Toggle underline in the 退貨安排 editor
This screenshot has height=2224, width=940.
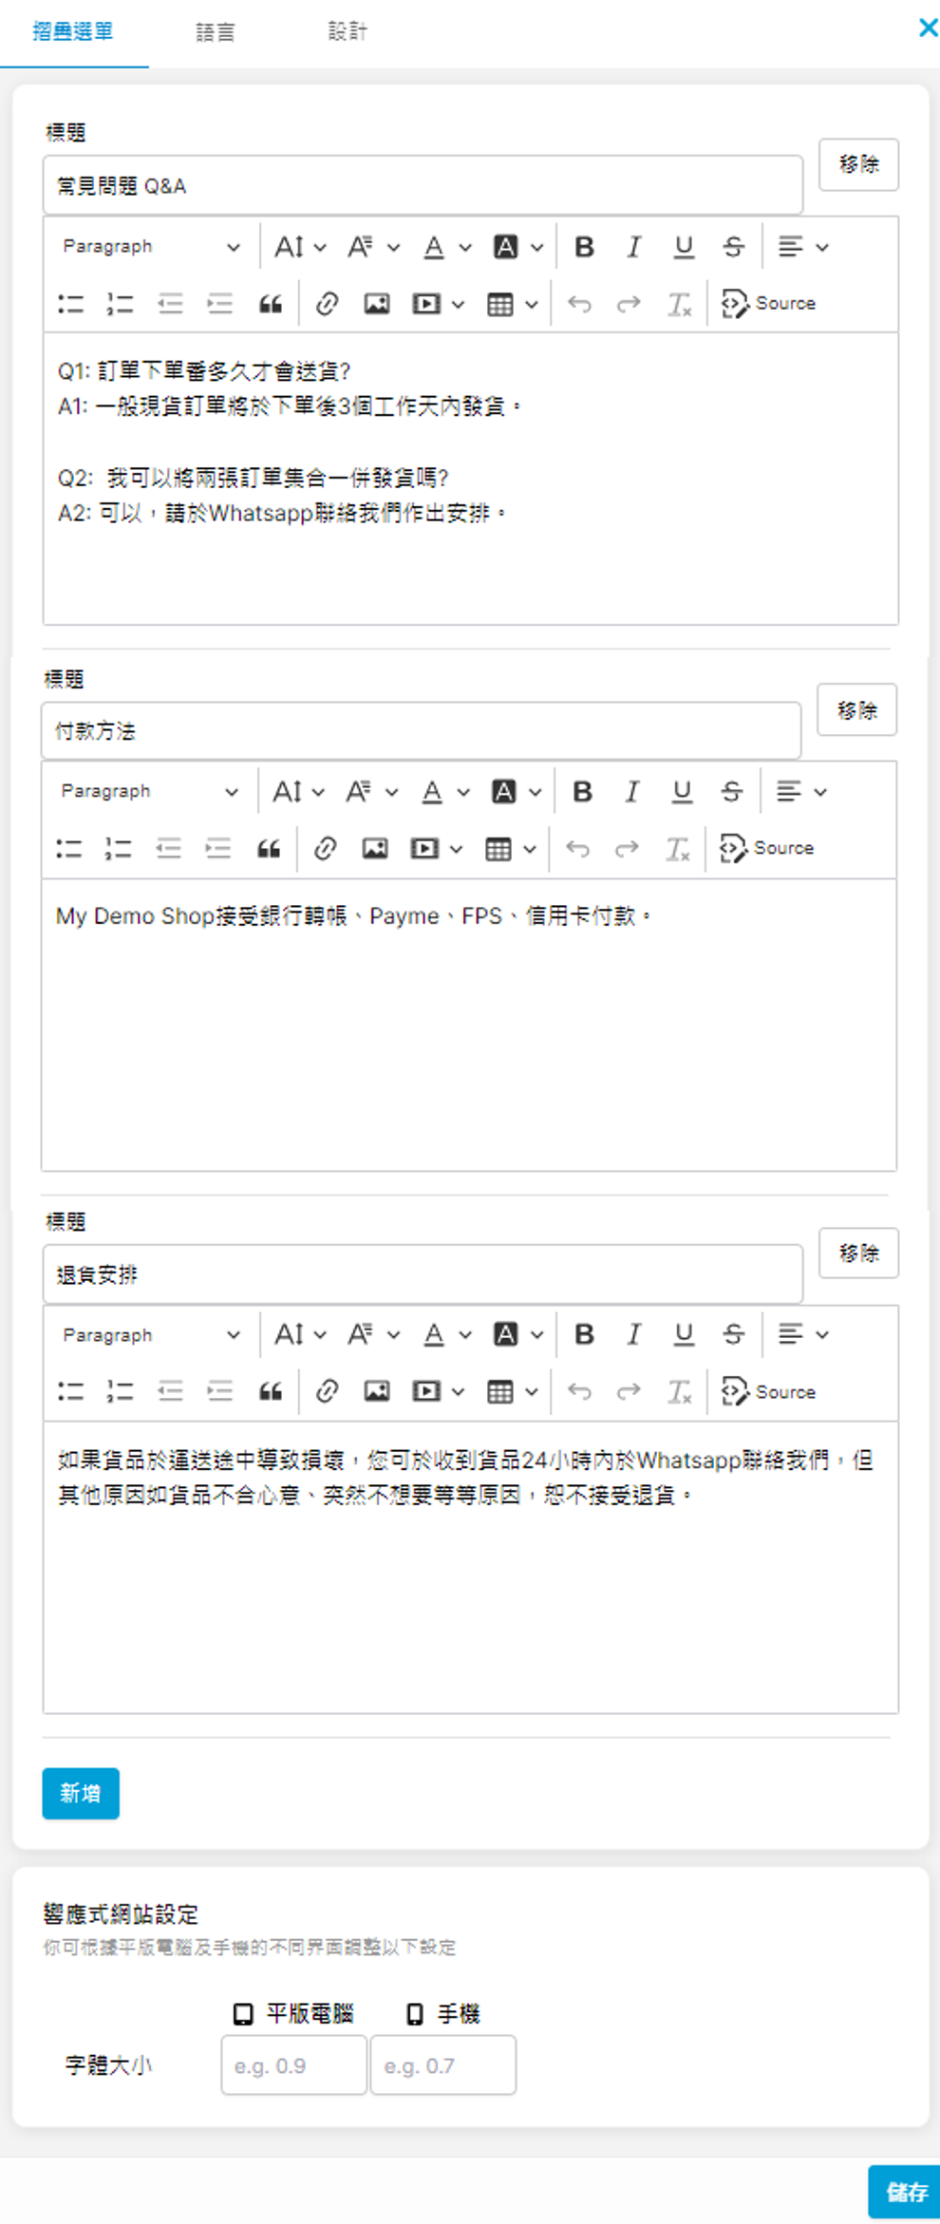tap(684, 1334)
